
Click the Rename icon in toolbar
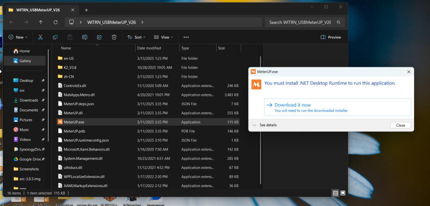pyautogui.click(x=84, y=37)
